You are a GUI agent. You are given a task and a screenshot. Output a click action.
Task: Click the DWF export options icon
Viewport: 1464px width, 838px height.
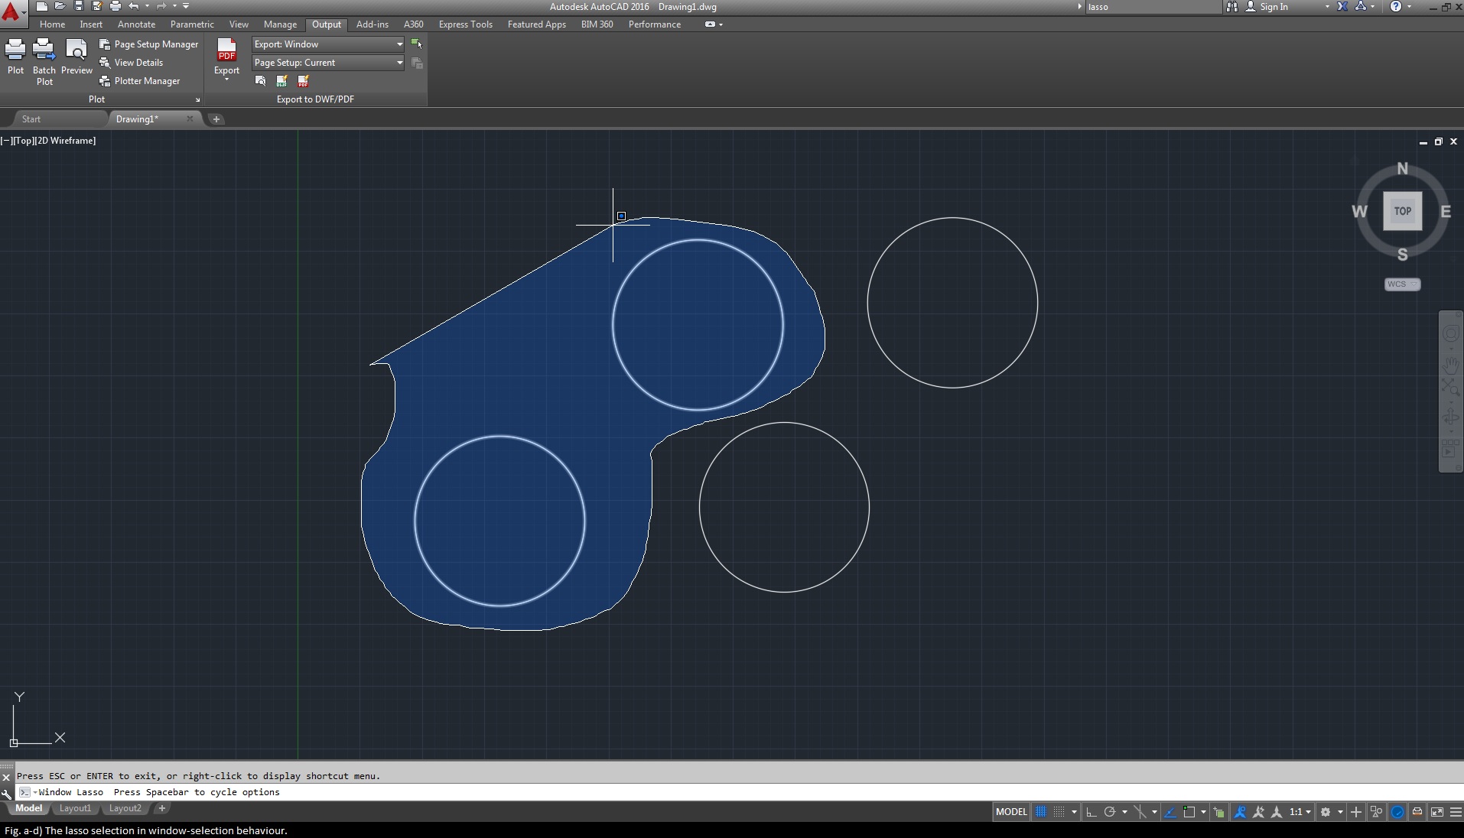click(281, 81)
